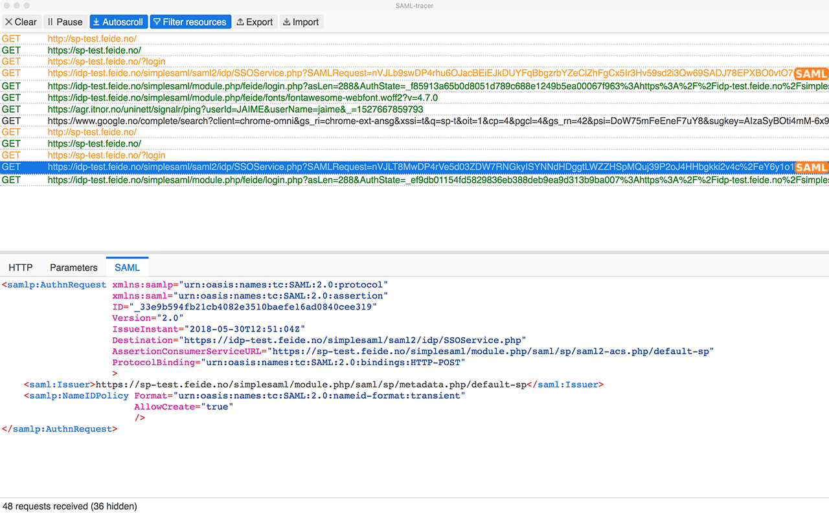Toggle the Filter resources button
The width and height of the screenshot is (829, 518).
(x=190, y=22)
